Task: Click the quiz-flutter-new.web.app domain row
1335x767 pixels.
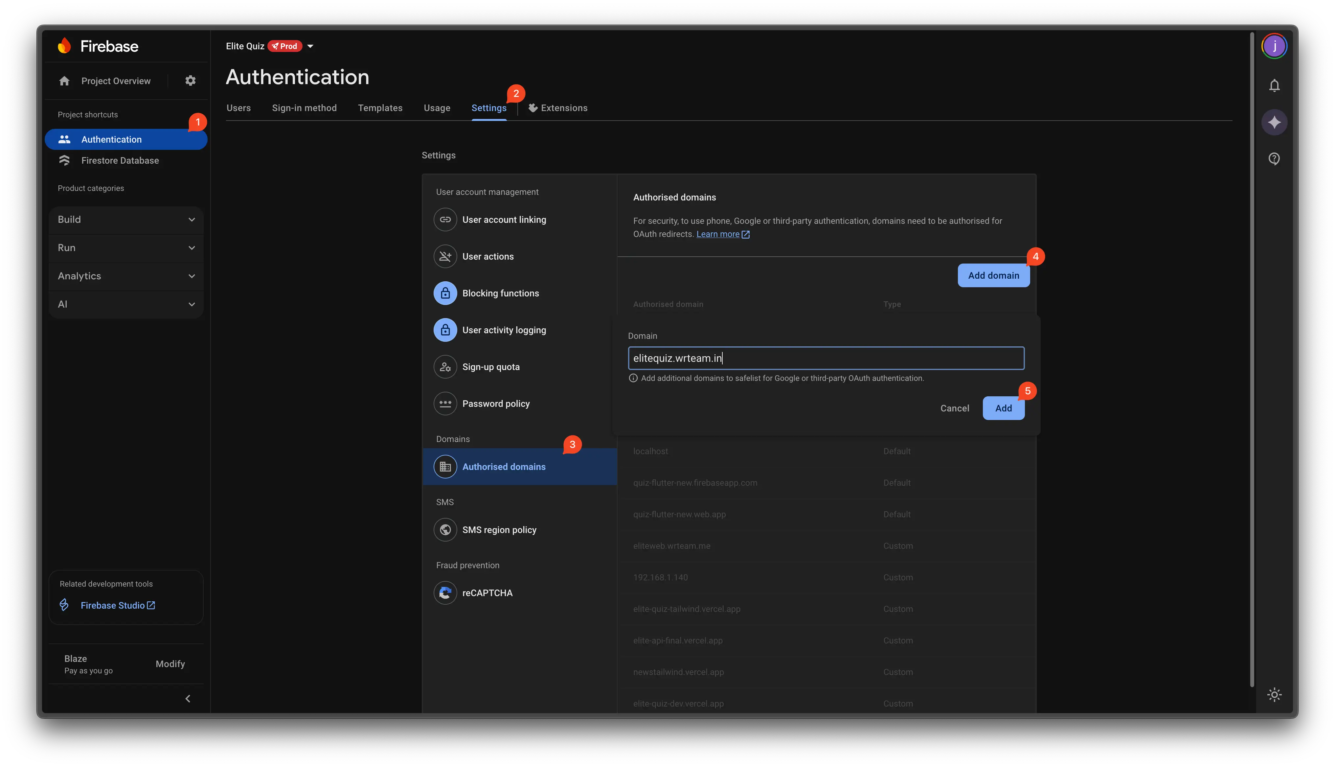Action: [x=826, y=515]
